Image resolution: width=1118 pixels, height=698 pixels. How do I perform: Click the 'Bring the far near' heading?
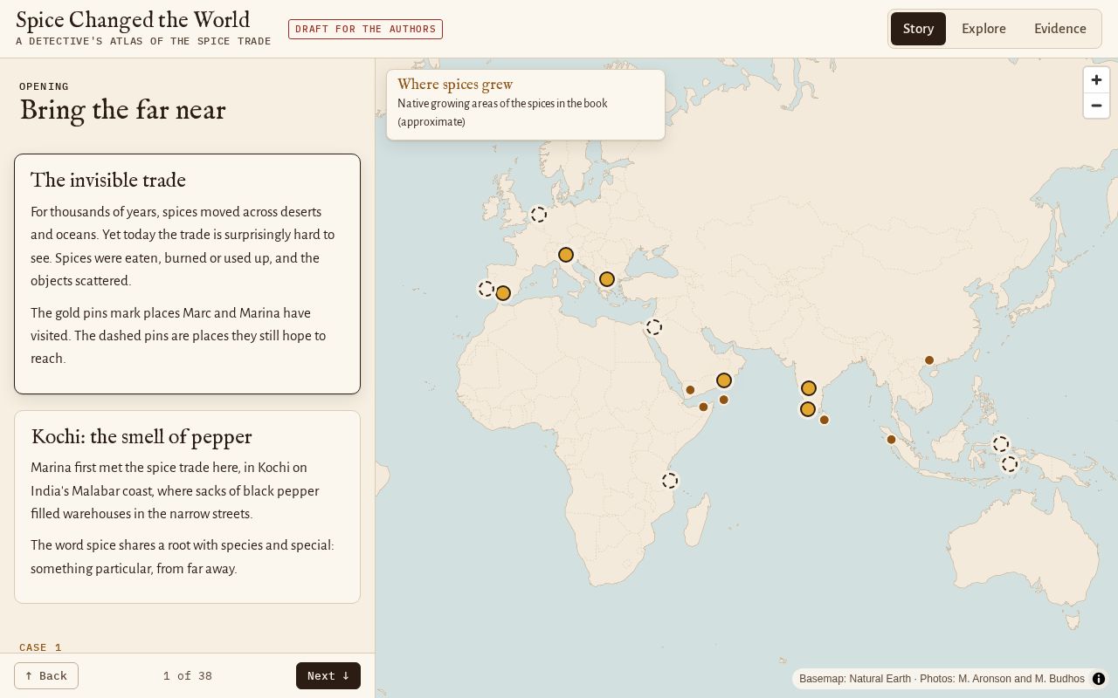coord(122,111)
